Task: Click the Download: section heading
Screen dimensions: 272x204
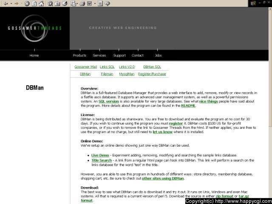Action: point(90,187)
